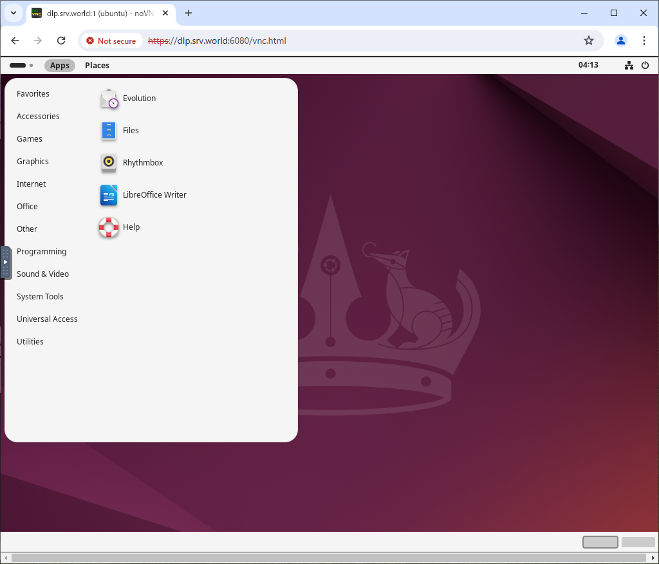This screenshot has height=564, width=659.
Task: Click the Not secure site warning chip
Action: point(111,41)
